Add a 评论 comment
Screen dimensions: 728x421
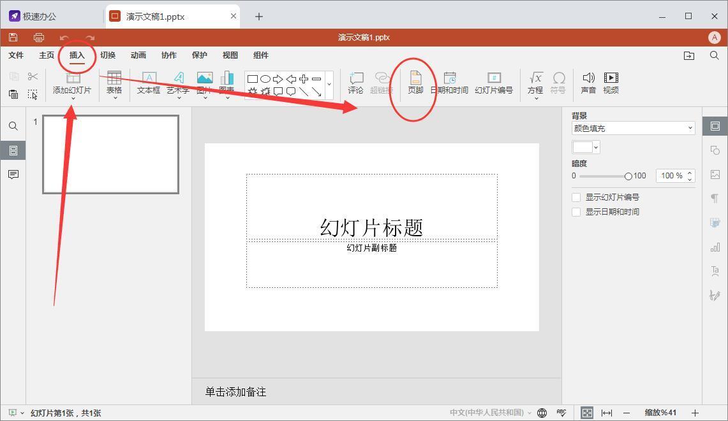[x=355, y=83]
